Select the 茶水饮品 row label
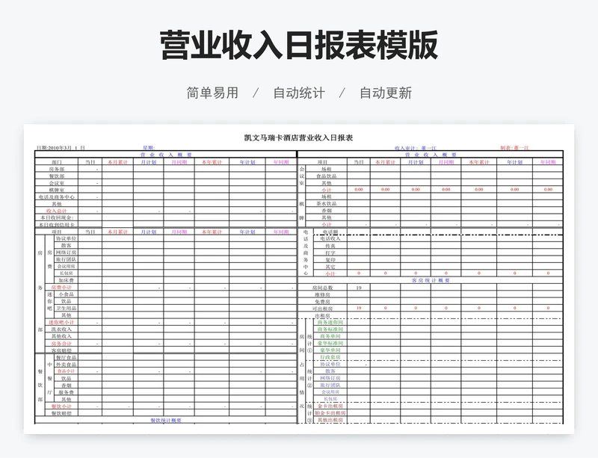598x458 pixels. [326, 204]
